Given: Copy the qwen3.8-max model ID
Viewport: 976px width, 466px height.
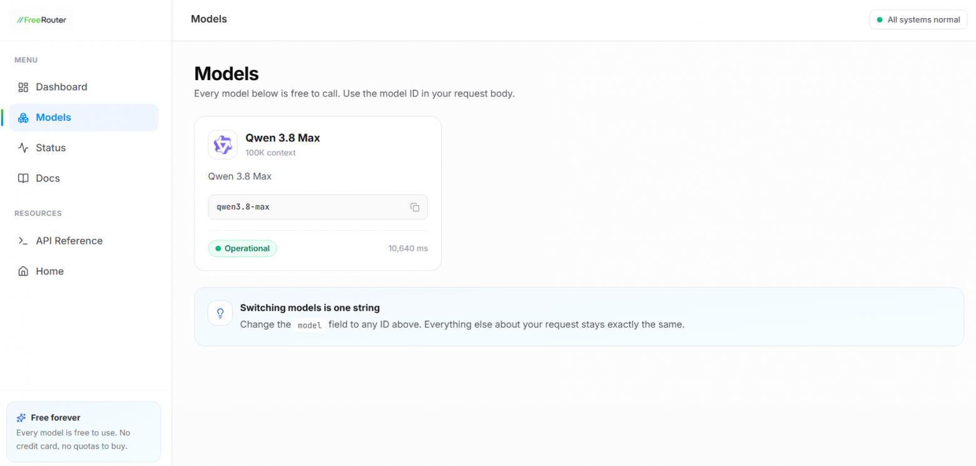Looking at the screenshot, I should (414, 207).
